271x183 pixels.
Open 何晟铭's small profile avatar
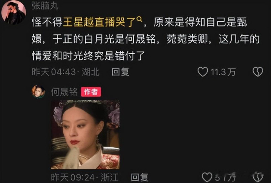click(38, 92)
